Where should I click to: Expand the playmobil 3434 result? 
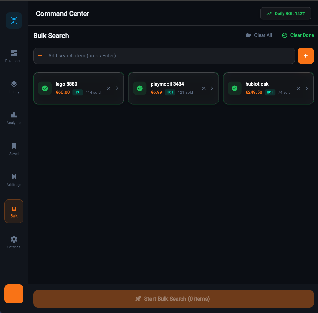tap(212, 88)
